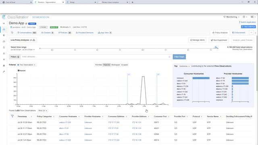The height and width of the screenshot is (145, 258).
Task: Open a new browser tab with plus button
Action: [132, 2]
